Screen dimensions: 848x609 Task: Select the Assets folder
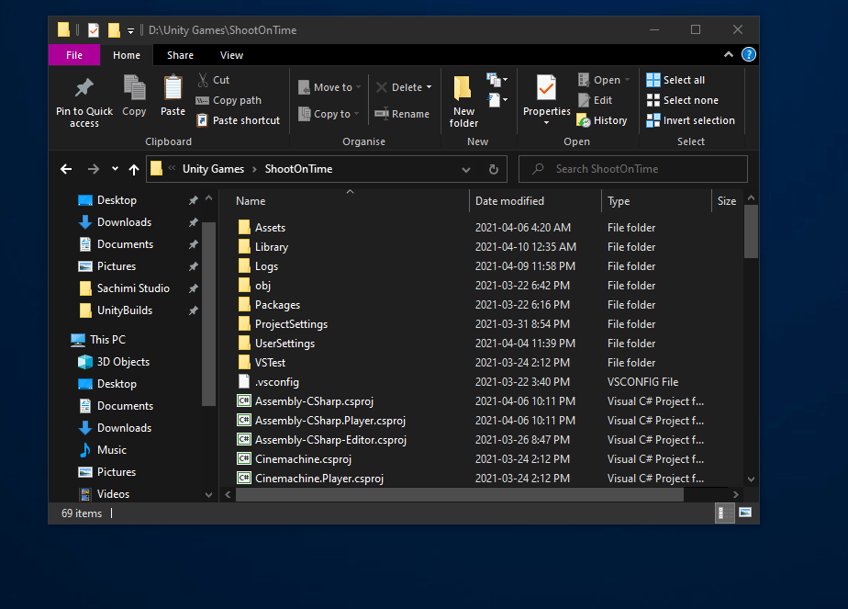[262, 228]
